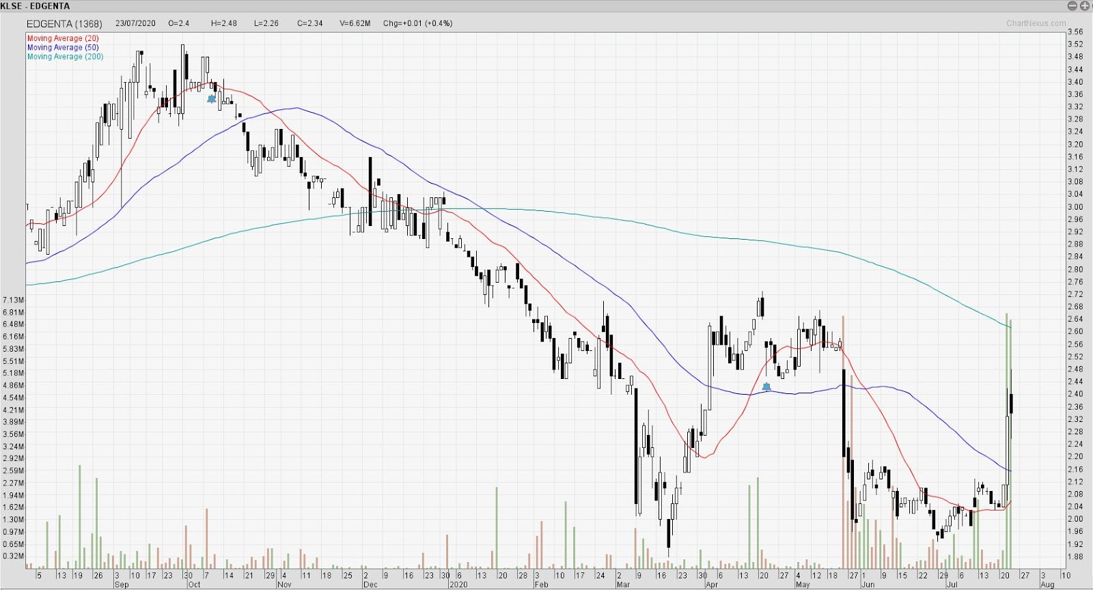The width and height of the screenshot is (1093, 590).
Task: Click the 3.00 price axis label
Action: pyautogui.click(x=1075, y=207)
